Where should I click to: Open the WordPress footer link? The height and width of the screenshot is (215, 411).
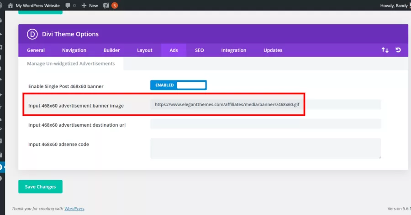[74, 209]
